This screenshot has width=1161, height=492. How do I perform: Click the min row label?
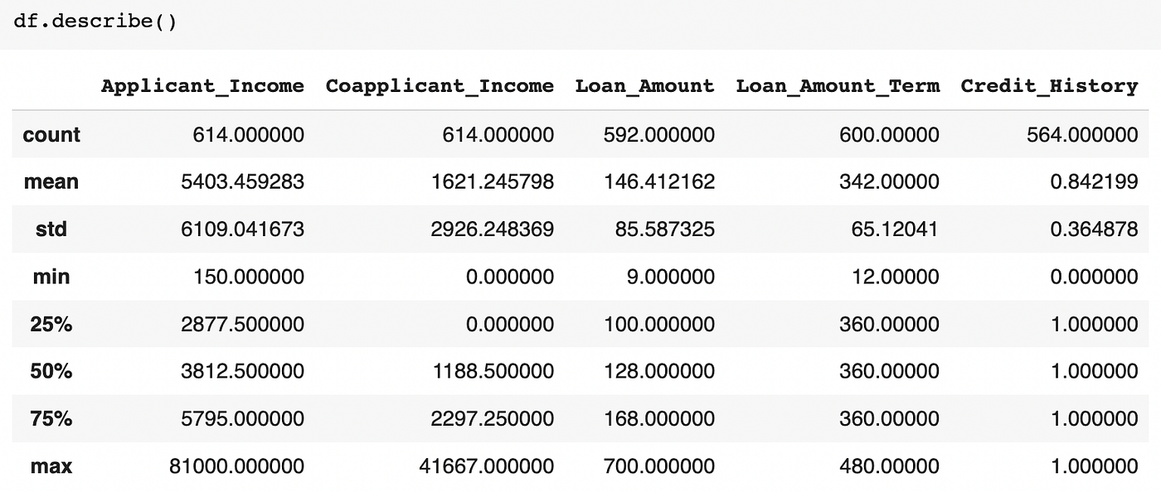pyautogui.click(x=51, y=277)
